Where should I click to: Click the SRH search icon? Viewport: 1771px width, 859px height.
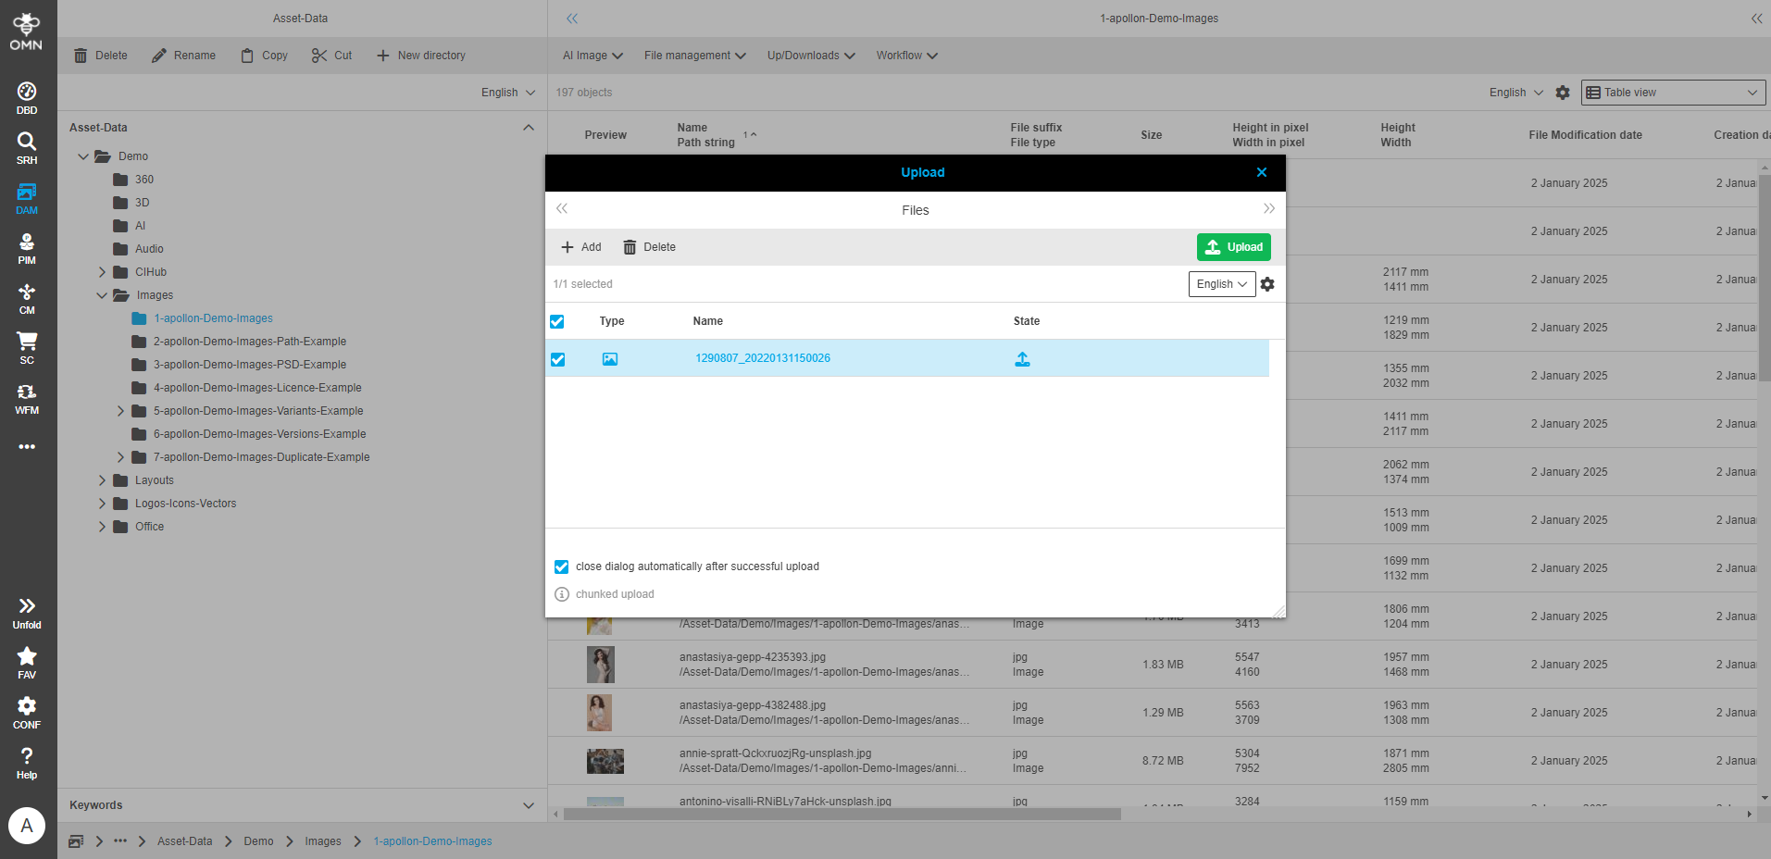pos(27,147)
